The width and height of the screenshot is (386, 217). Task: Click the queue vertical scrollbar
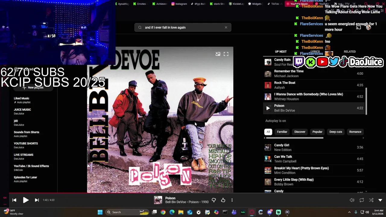pyautogui.click(x=366, y=101)
